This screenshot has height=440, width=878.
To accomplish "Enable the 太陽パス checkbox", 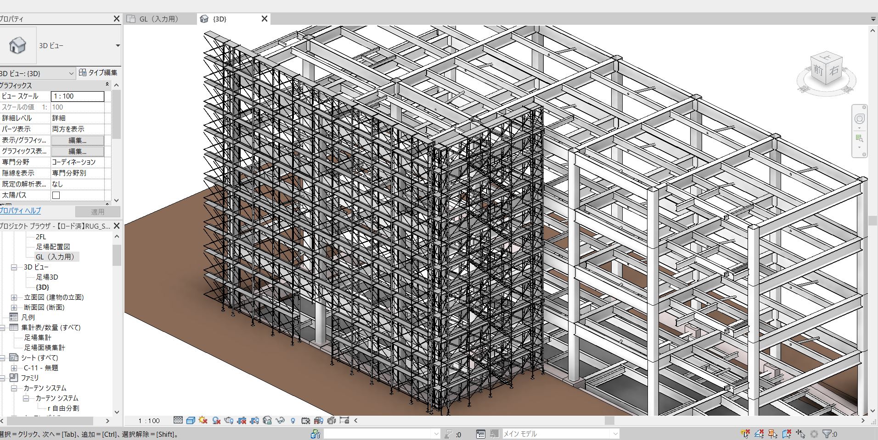I will [56, 195].
